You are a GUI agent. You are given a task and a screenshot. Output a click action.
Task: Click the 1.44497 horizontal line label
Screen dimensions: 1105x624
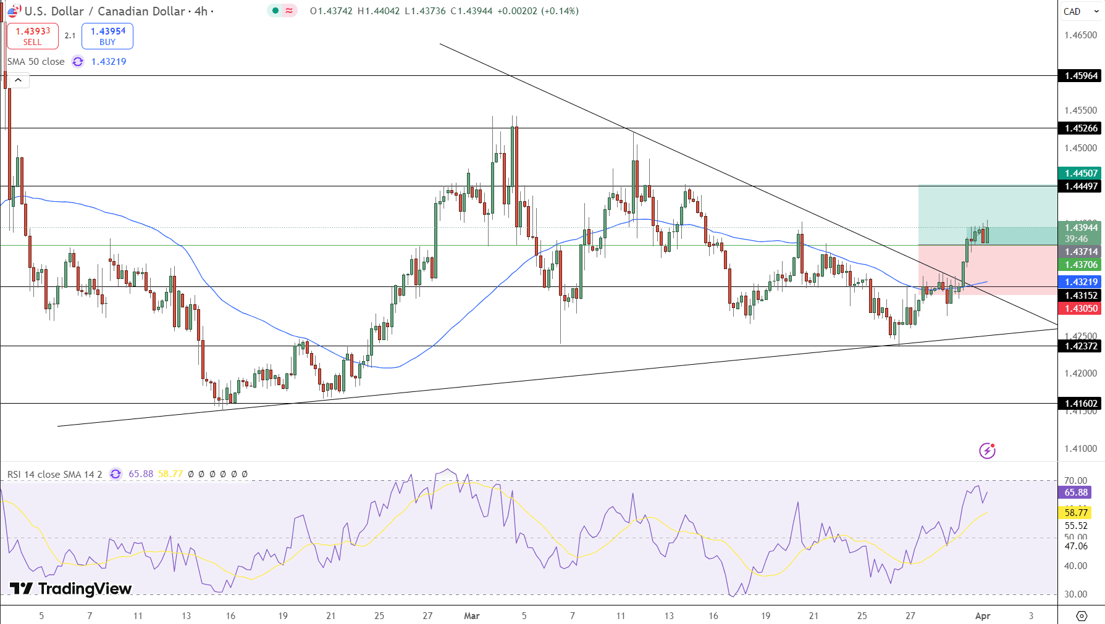click(1081, 186)
